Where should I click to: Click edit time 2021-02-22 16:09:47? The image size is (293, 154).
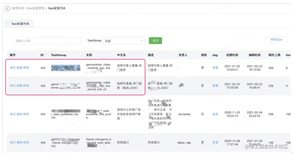(254, 86)
